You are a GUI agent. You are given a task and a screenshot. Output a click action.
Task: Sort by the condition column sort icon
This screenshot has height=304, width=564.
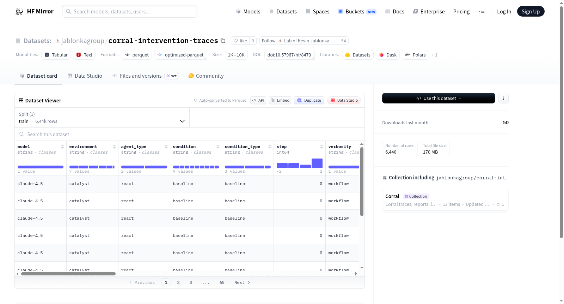[218, 147]
